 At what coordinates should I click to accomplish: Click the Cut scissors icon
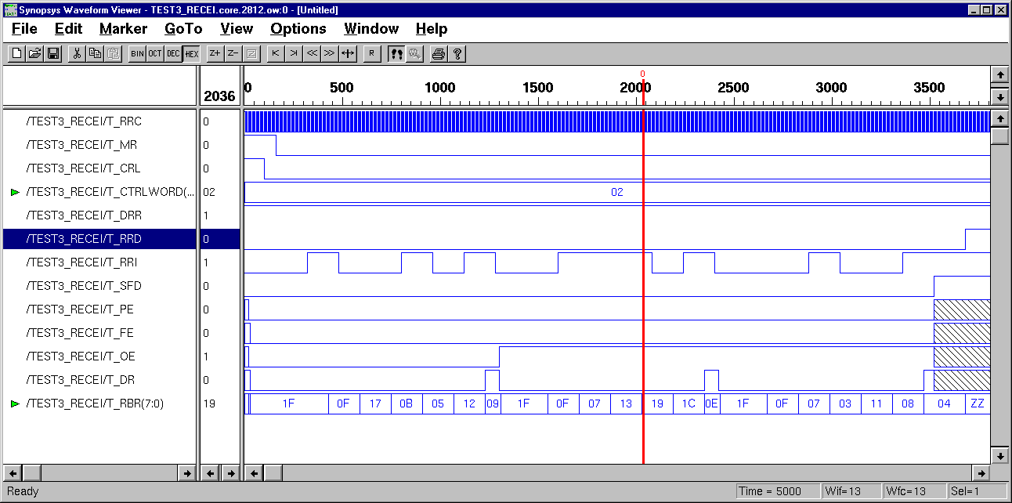77,53
